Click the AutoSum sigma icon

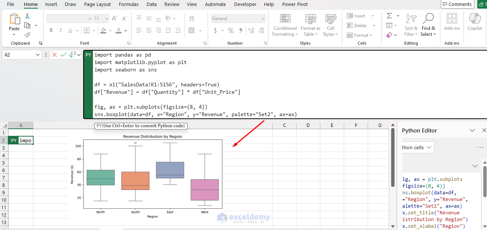pyautogui.click(x=389, y=16)
